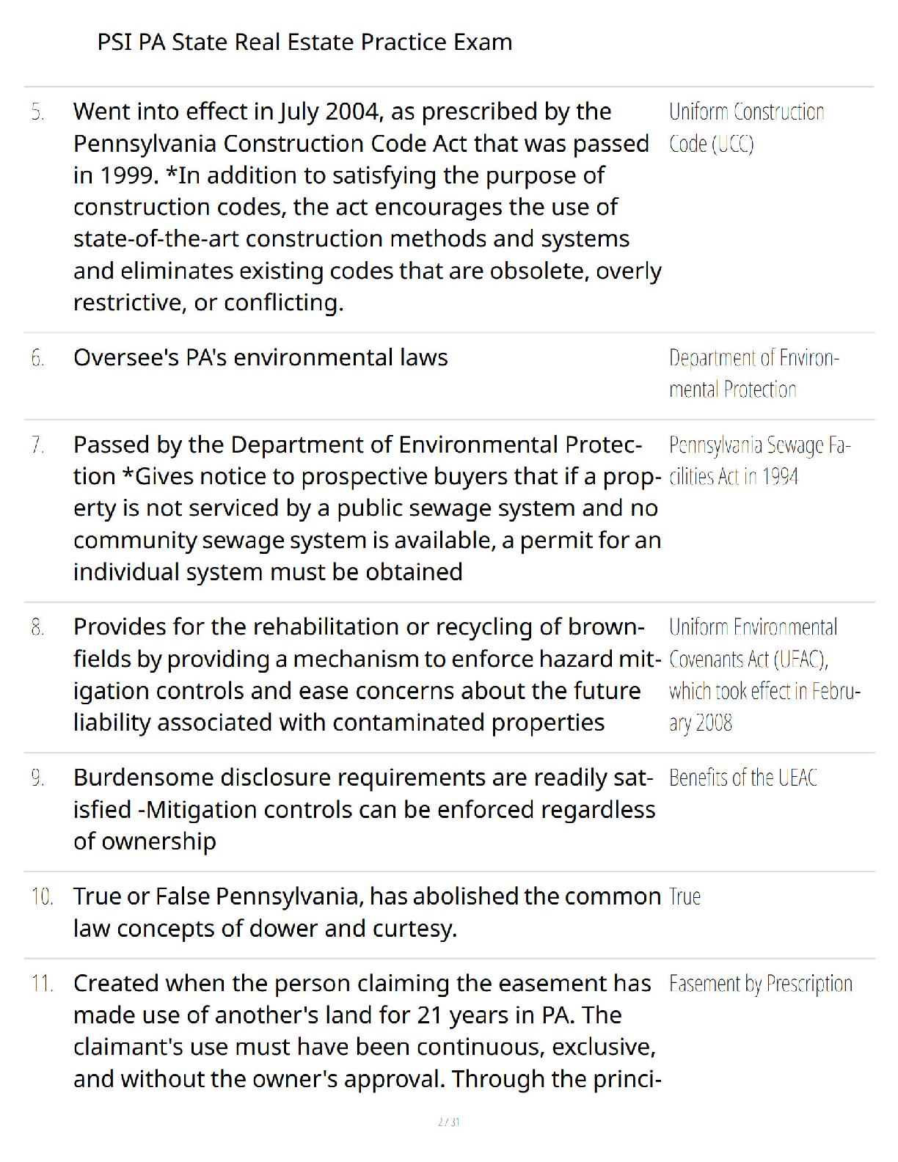
Task: Click item number 5
Action: 37,112
